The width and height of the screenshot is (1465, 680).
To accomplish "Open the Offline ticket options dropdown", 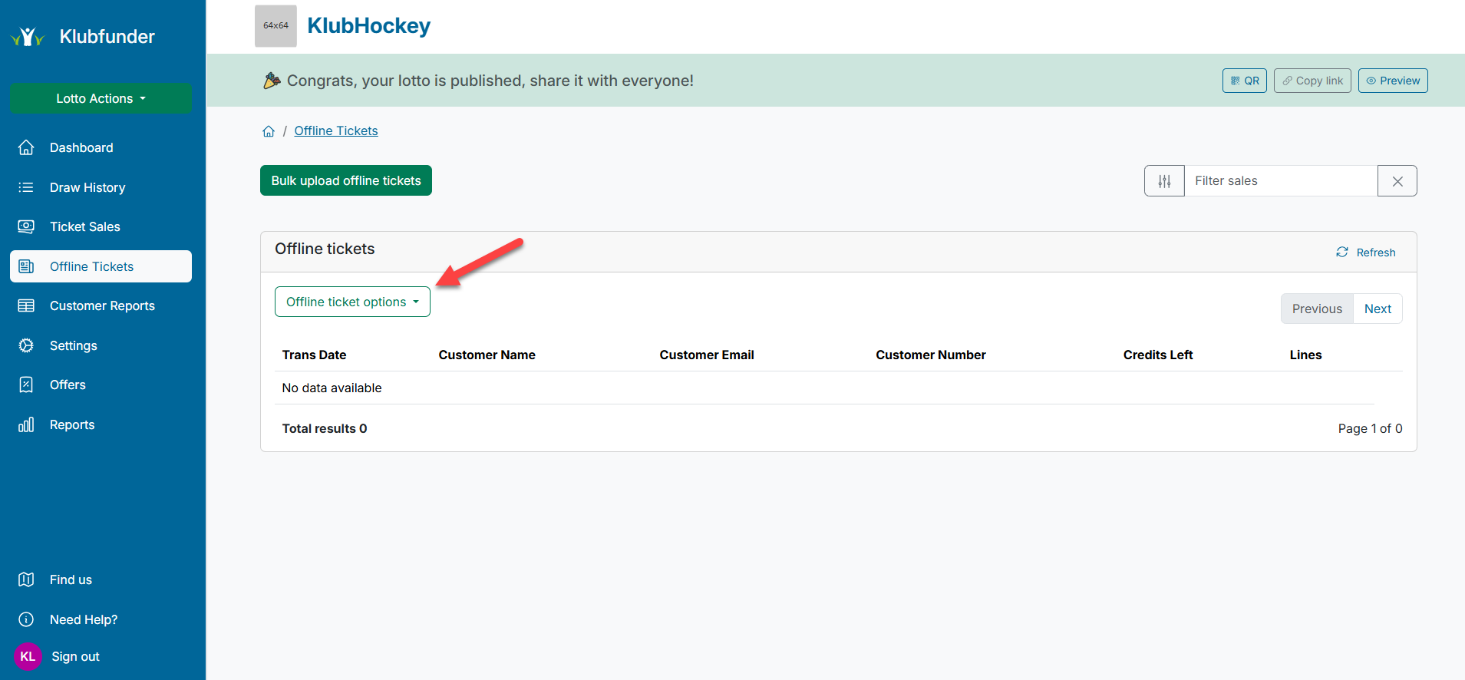I will tap(352, 302).
